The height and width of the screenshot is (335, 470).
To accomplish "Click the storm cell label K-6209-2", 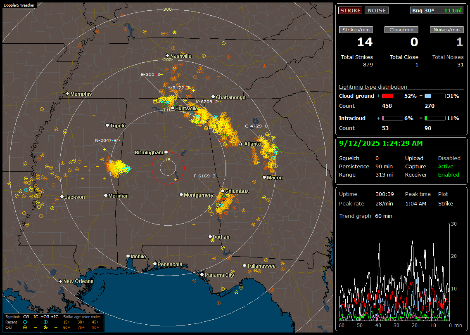I will pyautogui.click(x=207, y=102).
